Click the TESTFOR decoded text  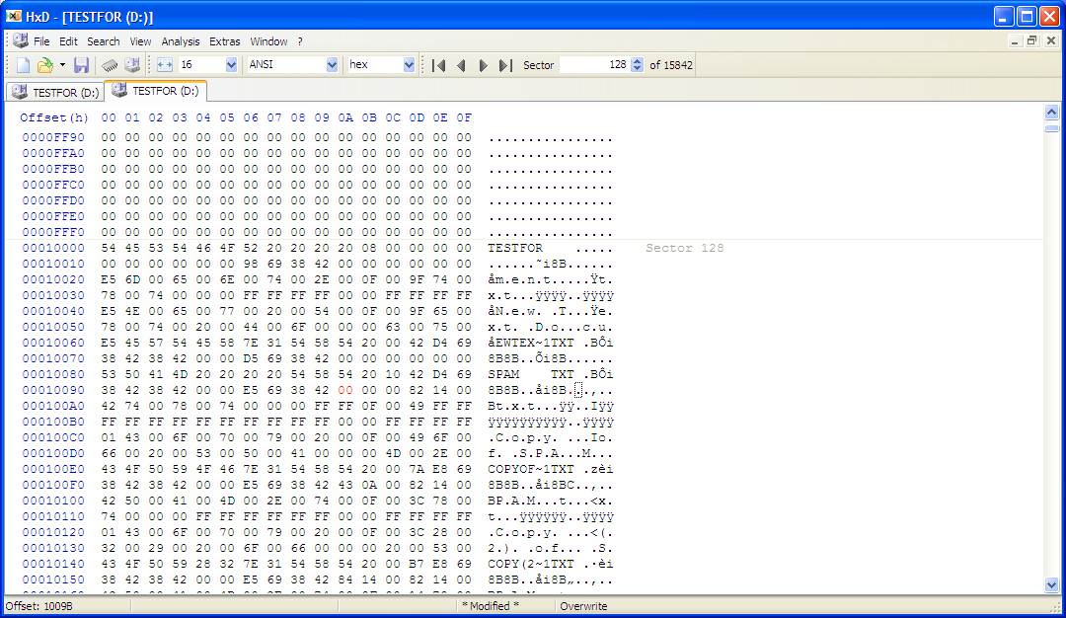pyautogui.click(x=515, y=248)
